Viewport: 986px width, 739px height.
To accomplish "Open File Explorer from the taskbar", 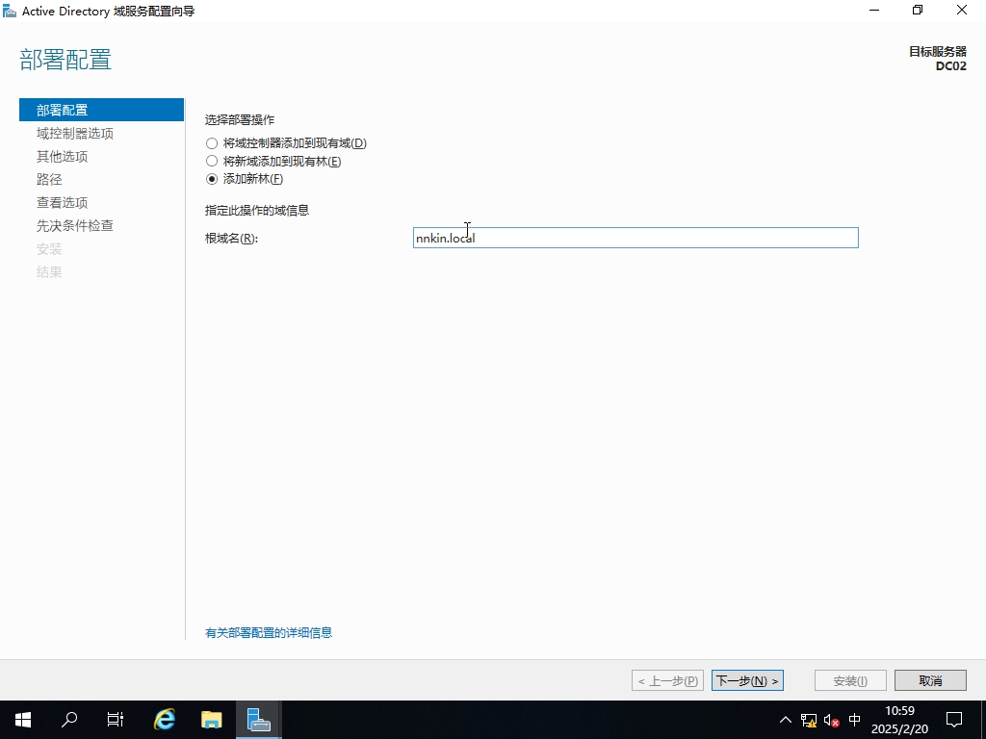I will 211,719.
